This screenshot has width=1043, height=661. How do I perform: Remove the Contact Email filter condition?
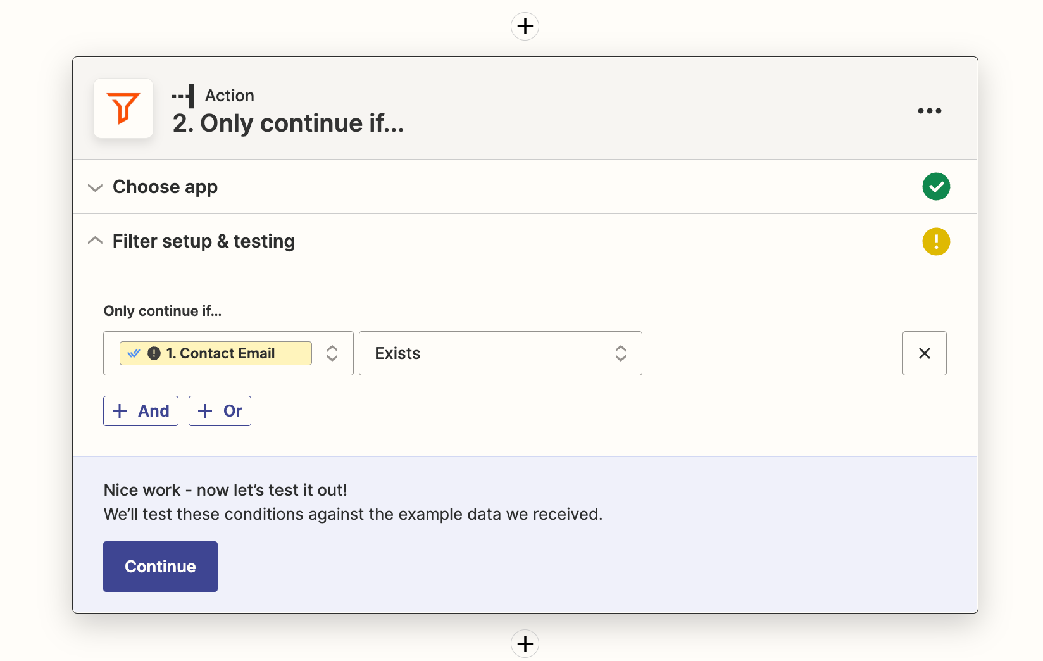924,353
